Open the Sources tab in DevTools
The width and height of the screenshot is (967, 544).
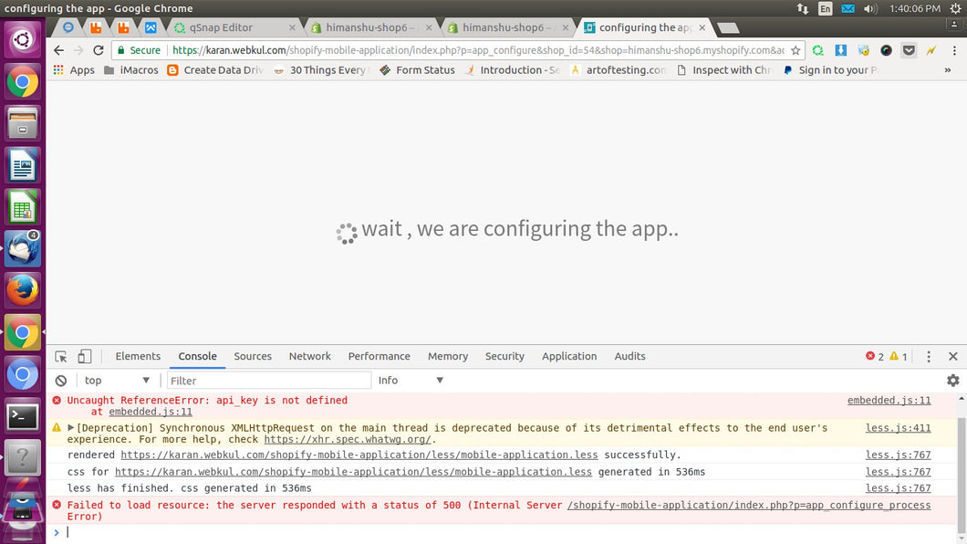253,357
